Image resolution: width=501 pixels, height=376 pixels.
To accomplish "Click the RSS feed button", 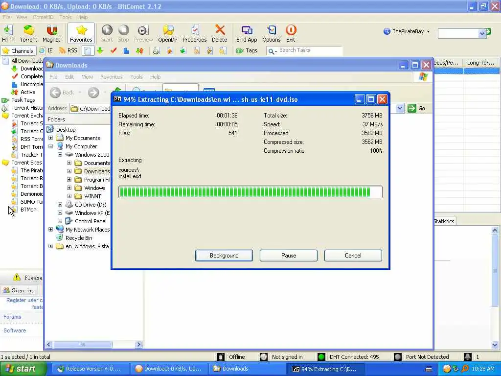I will 68,50.
